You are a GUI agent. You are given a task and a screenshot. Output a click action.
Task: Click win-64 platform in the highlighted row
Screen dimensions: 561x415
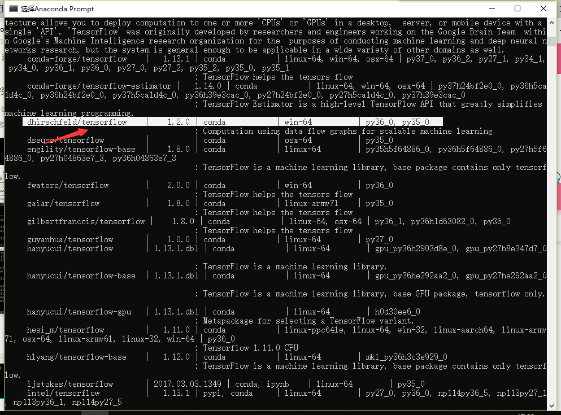pyautogui.click(x=298, y=122)
